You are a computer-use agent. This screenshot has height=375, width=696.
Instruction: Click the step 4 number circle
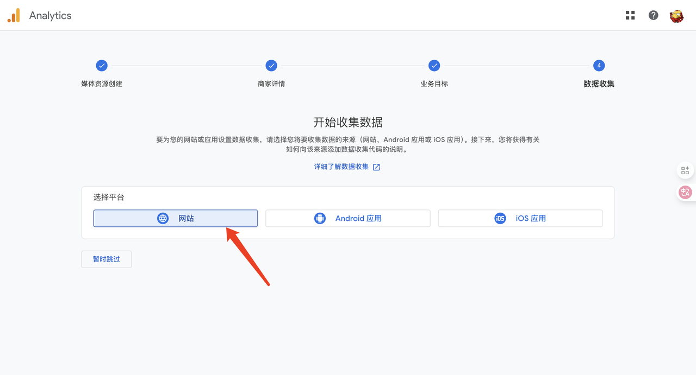[x=599, y=66]
